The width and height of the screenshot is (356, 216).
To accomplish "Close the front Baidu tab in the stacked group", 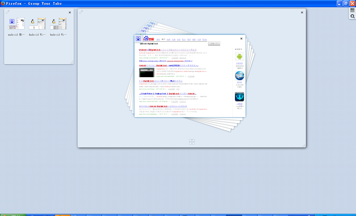I will tap(241, 39).
